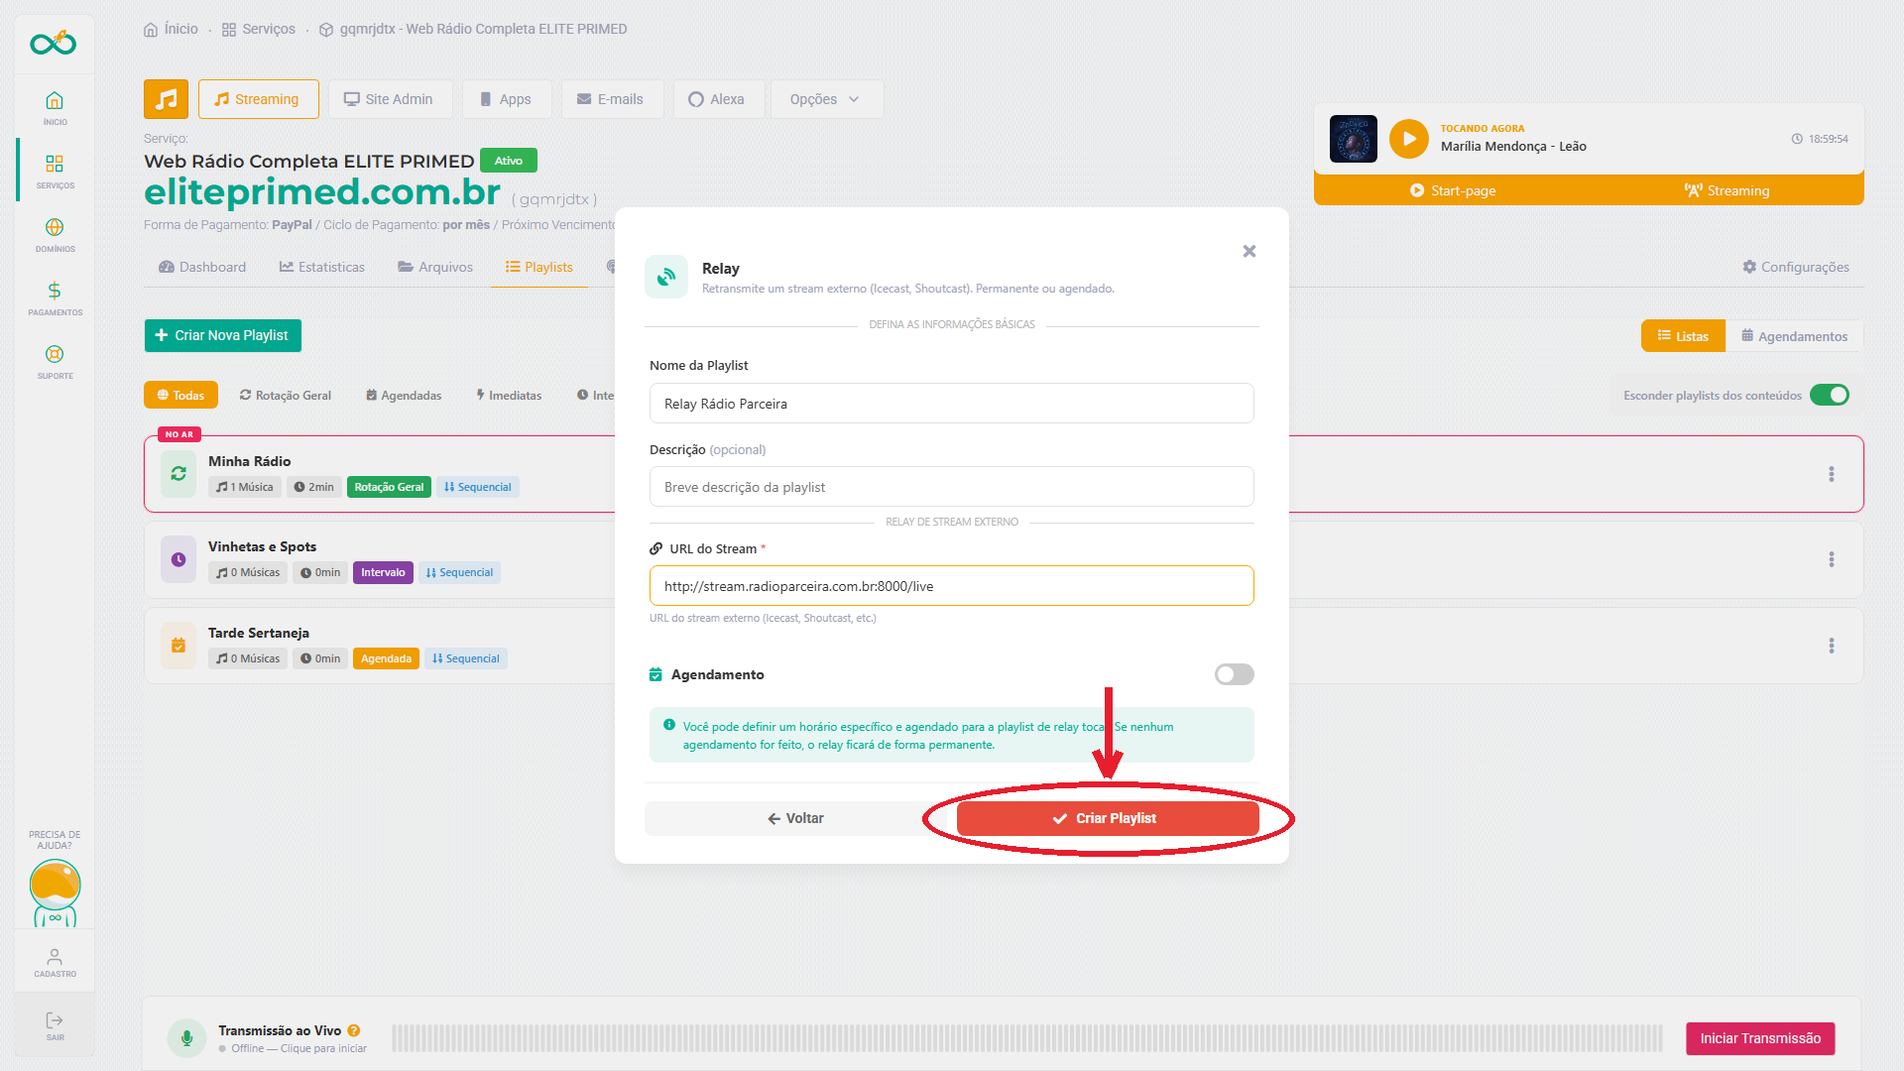1904x1071 pixels.
Task: Click the live transmission audio level bar
Action: point(1027,1038)
